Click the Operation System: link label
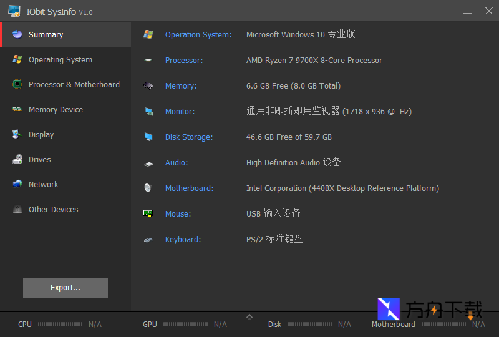499x337 pixels. click(x=198, y=35)
